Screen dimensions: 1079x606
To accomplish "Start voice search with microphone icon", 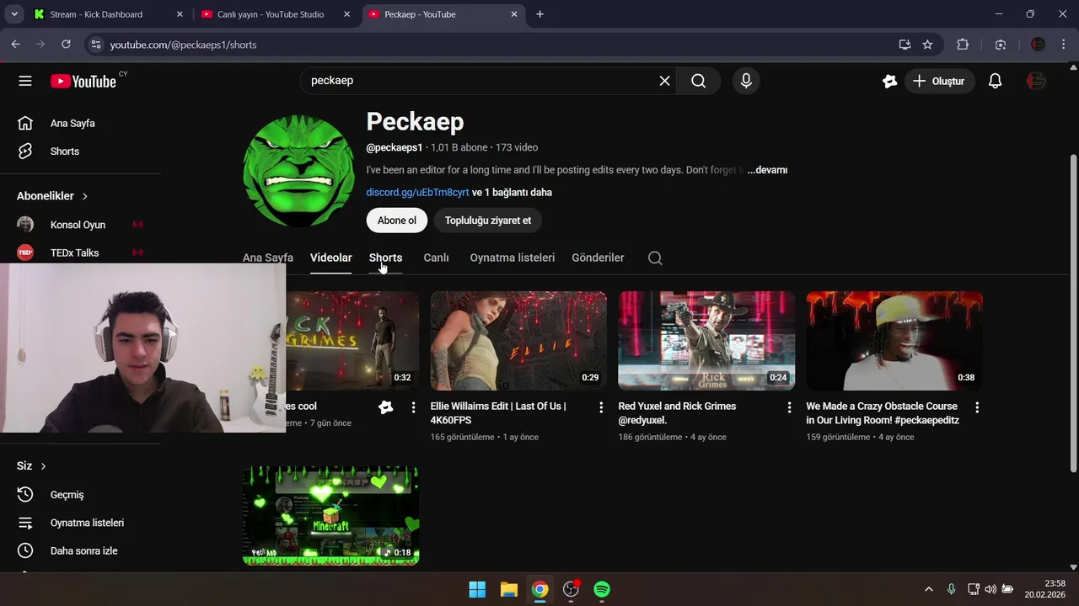I will (x=745, y=81).
